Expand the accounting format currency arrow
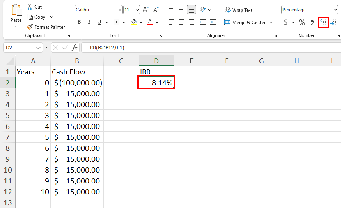The width and height of the screenshot is (341, 208). pos(293,22)
